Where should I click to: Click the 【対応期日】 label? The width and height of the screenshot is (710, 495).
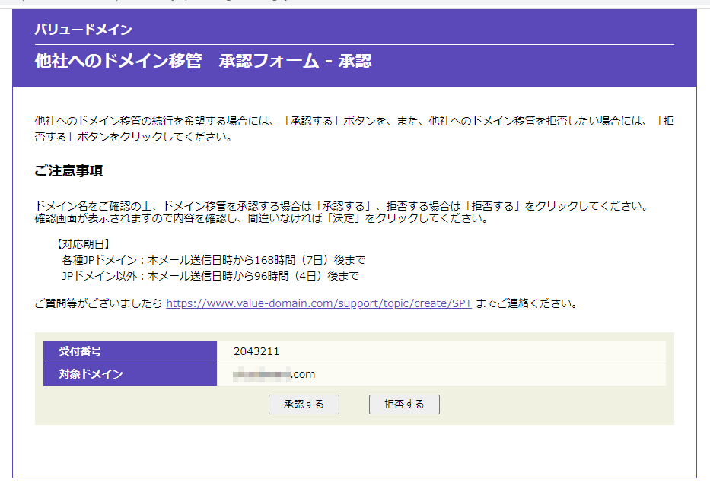point(84,244)
